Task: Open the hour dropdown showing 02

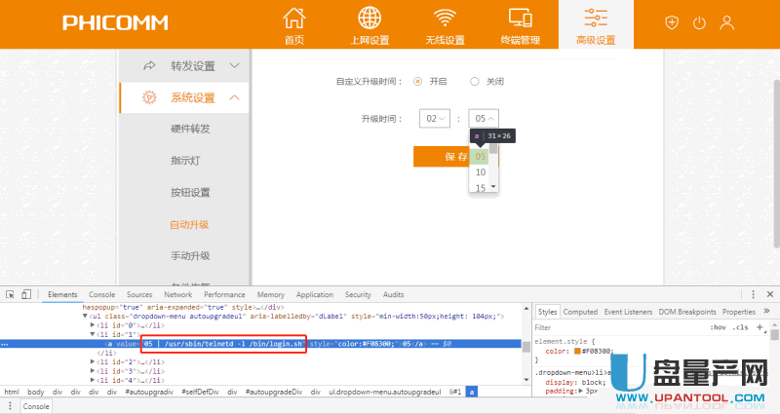Action: (433, 118)
